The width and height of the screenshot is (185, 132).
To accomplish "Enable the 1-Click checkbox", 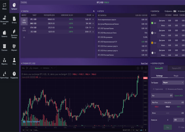I will tap(179, 127).
